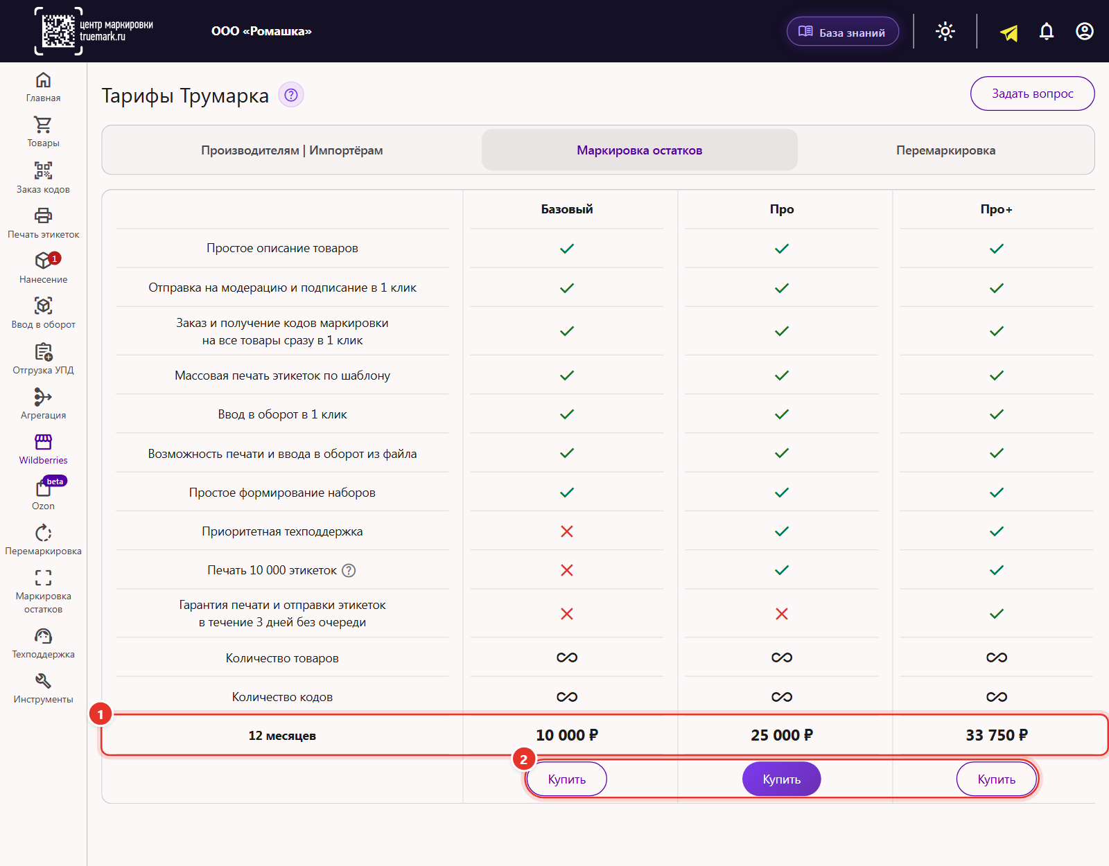Open База знаний
The image size is (1109, 866).
[x=843, y=32]
